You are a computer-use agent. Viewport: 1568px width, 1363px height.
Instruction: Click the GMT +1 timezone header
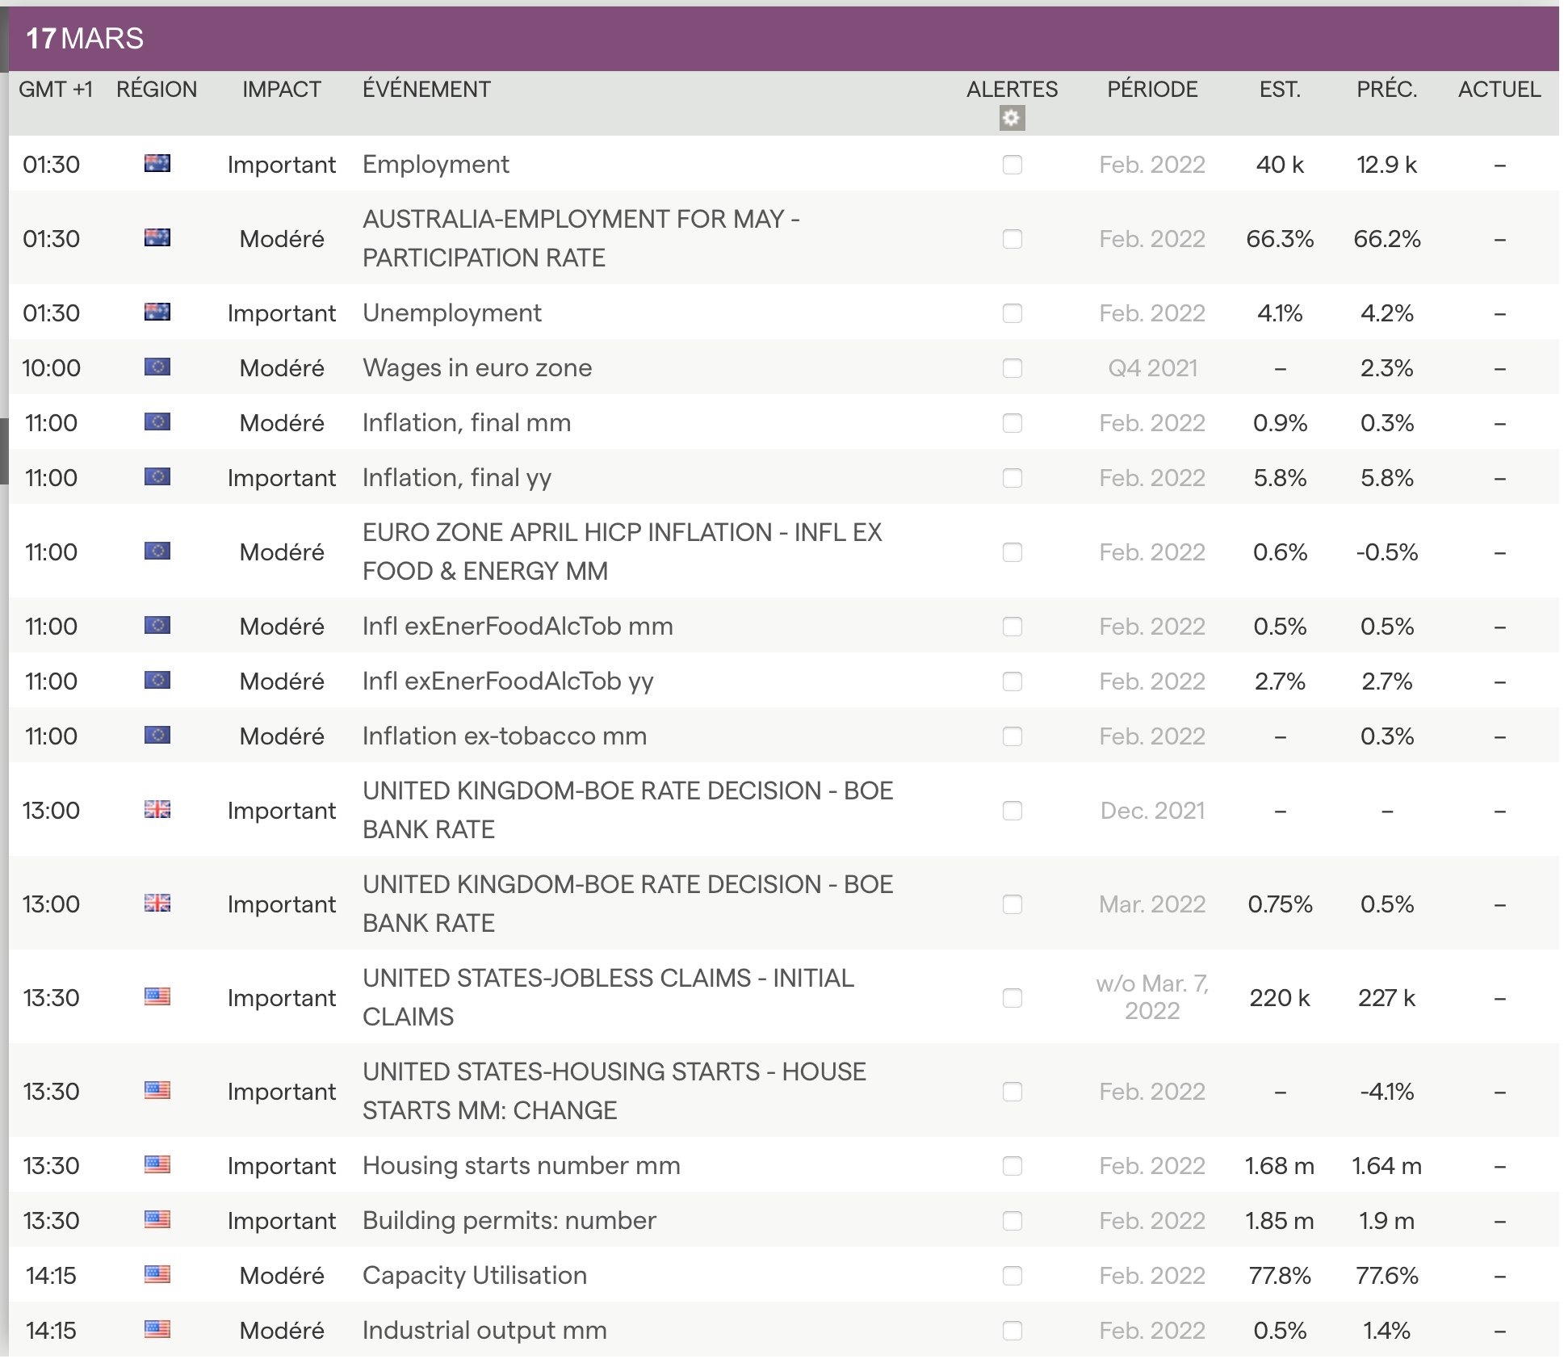(x=55, y=90)
